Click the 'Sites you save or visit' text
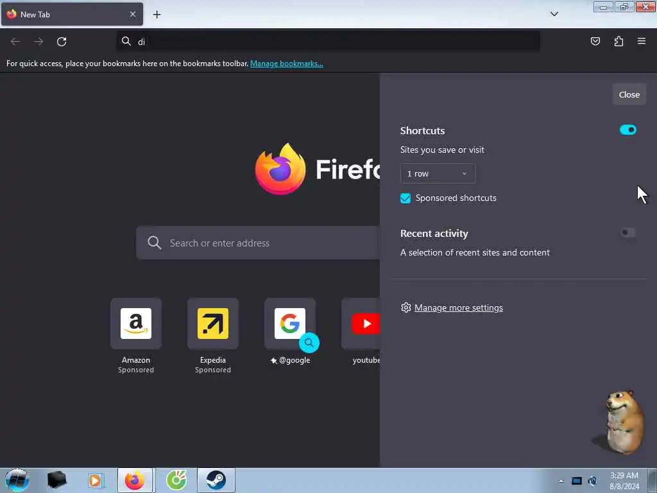Viewport: 657px width, 493px height. pos(442,150)
